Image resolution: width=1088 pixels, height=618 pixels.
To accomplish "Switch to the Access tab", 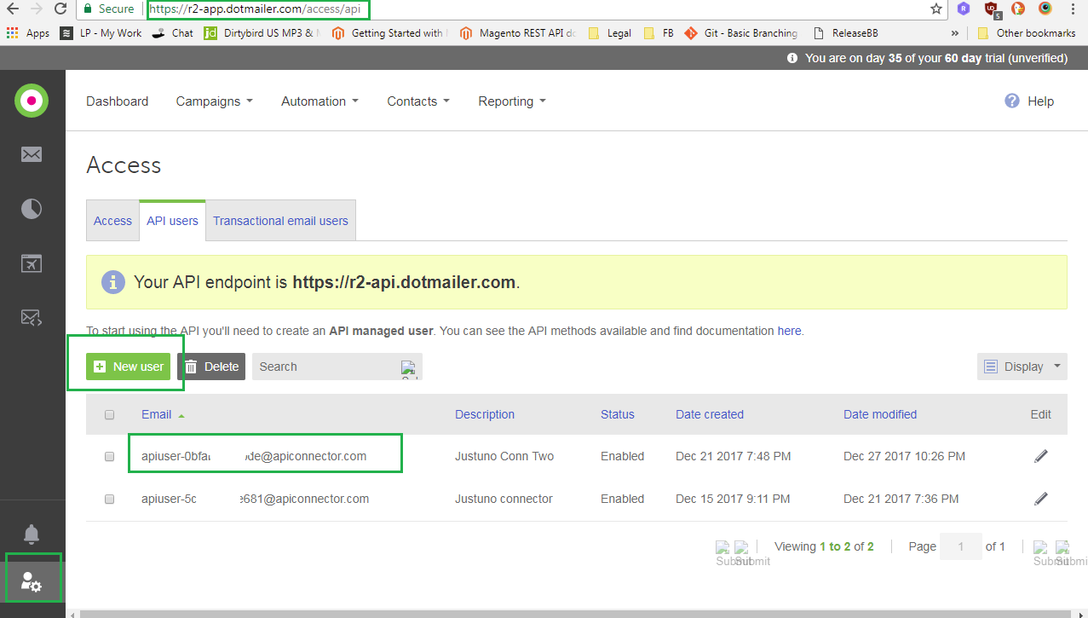I will pyautogui.click(x=112, y=220).
